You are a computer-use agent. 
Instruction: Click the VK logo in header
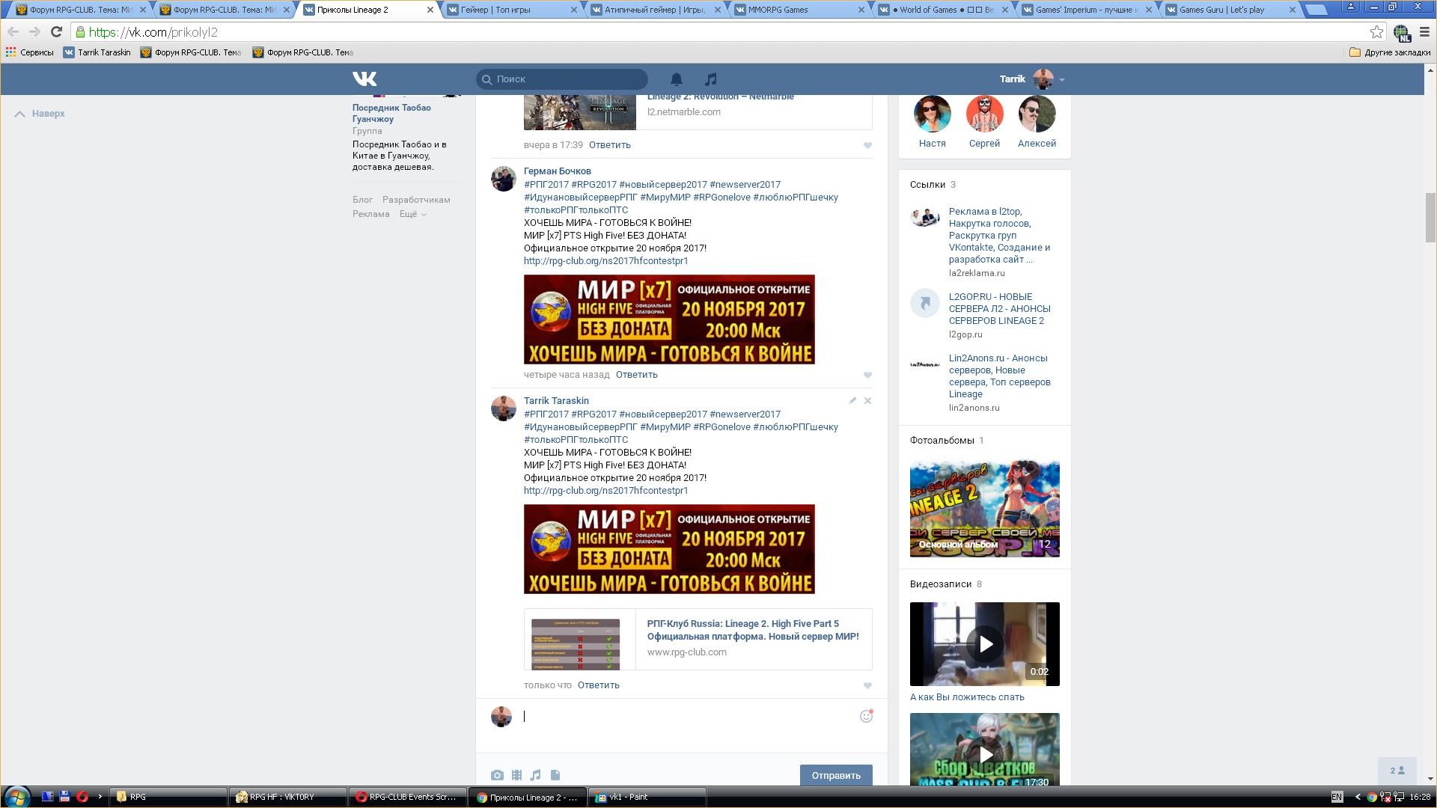click(x=364, y=79)
